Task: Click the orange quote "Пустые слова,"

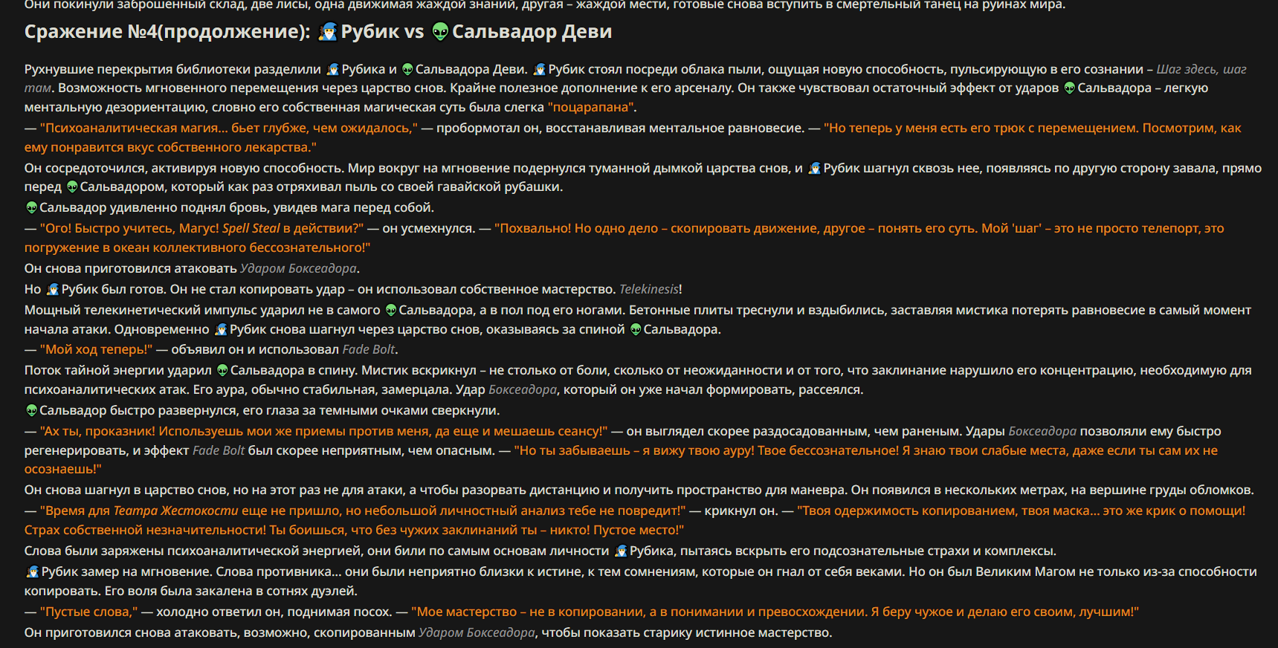Action: [89, 612]
